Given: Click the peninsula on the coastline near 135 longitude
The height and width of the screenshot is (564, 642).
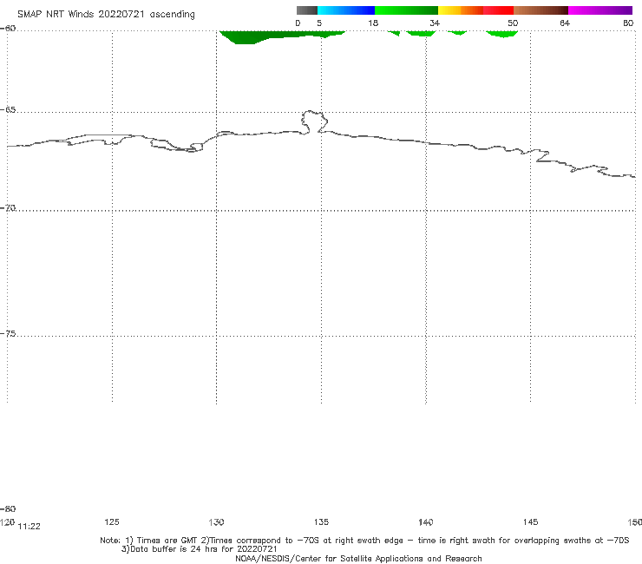Looking at the screenshot, I should (314, 121).
